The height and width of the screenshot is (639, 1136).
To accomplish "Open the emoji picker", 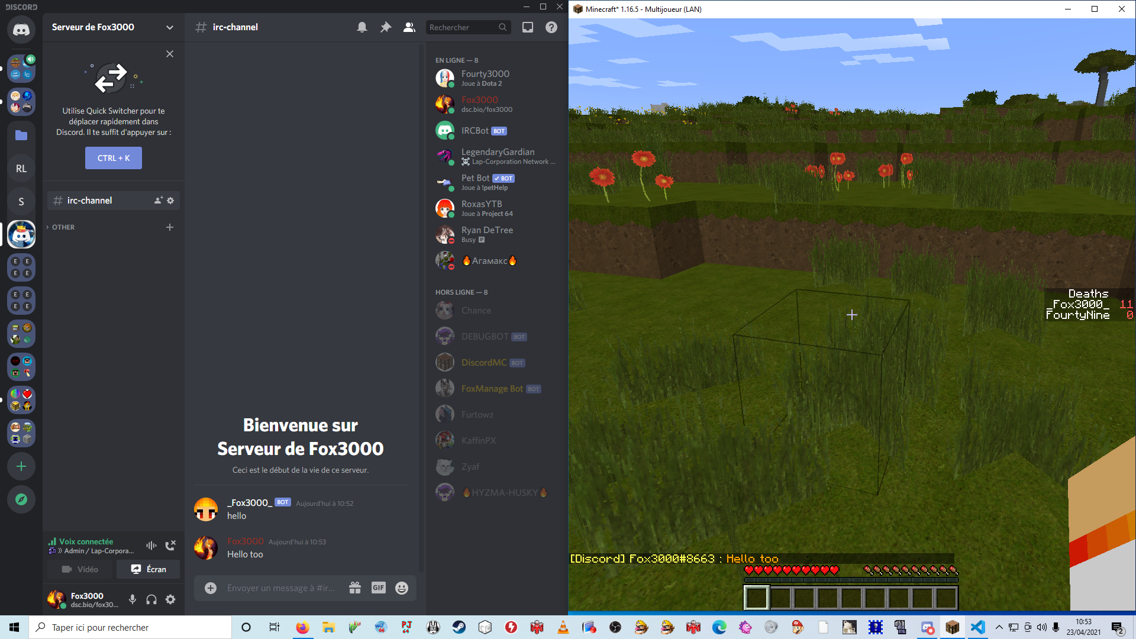I will click(402, 588).
